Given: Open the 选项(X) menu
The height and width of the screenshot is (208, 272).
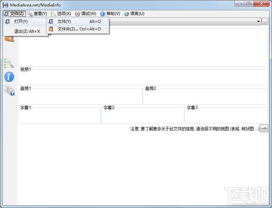Looking at the screenshot, I should [x=61, y=14].
